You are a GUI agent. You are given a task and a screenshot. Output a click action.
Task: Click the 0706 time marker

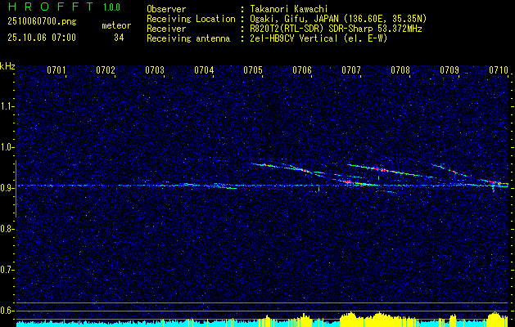pyautogui.click(x=302, y=69)
